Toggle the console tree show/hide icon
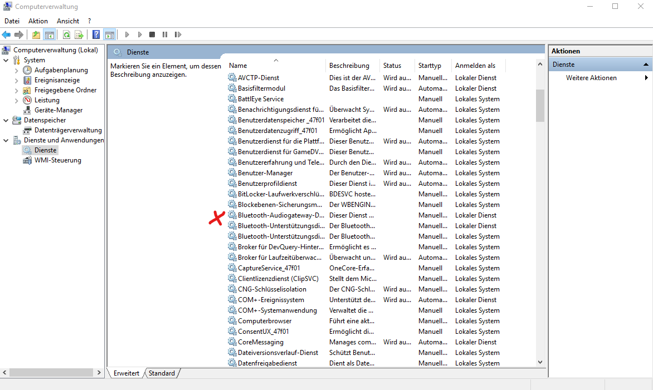The height and width of the screenshot is (390, 653). 49,34
